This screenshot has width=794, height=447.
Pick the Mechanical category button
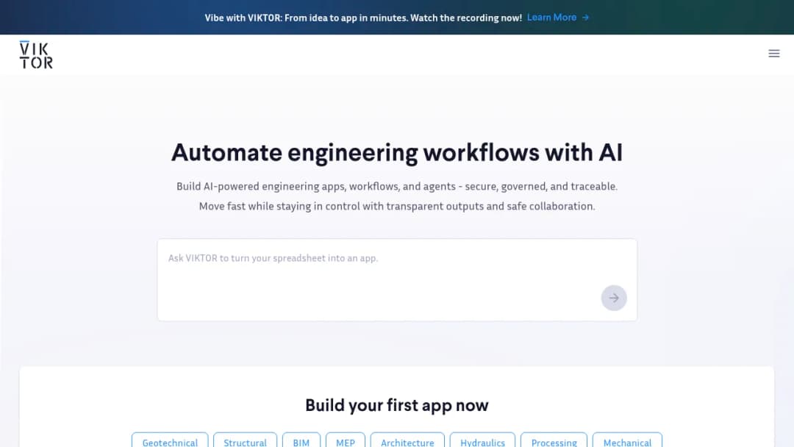pyautogui.click(x=627, y=441)
